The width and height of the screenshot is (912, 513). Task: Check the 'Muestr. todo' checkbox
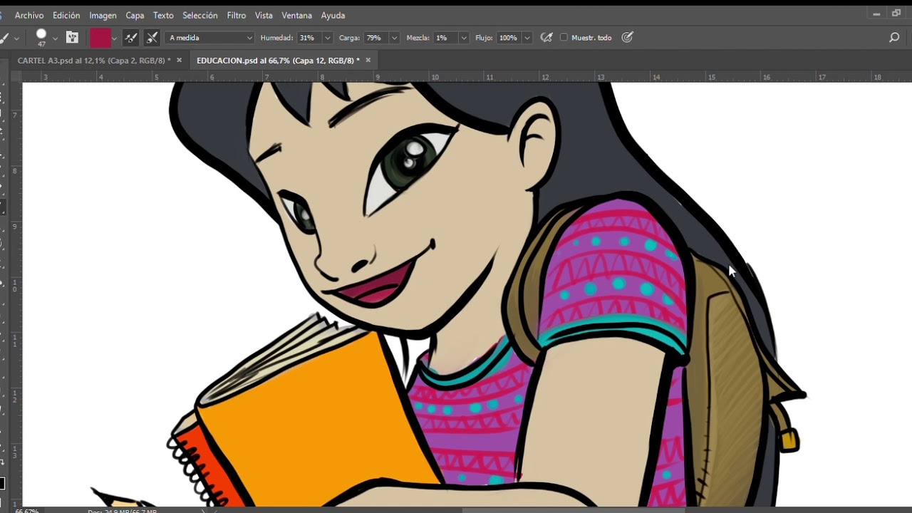tap(564, 38)
